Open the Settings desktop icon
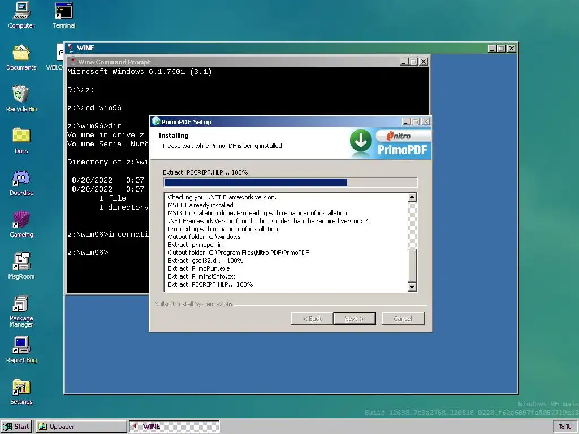579x434 pixels. point(21,392)
